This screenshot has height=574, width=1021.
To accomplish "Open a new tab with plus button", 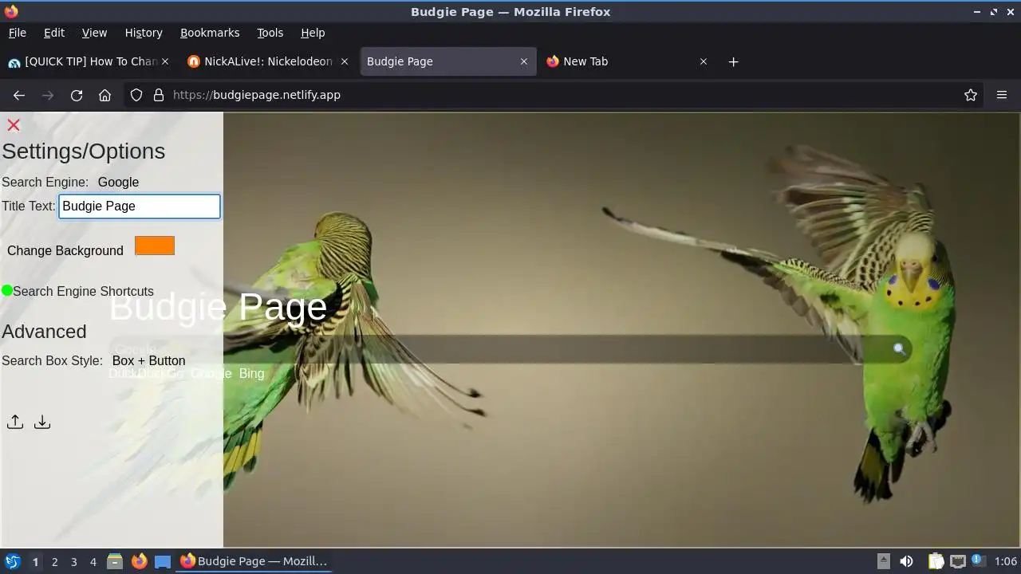I will click(x=733, y=61).
